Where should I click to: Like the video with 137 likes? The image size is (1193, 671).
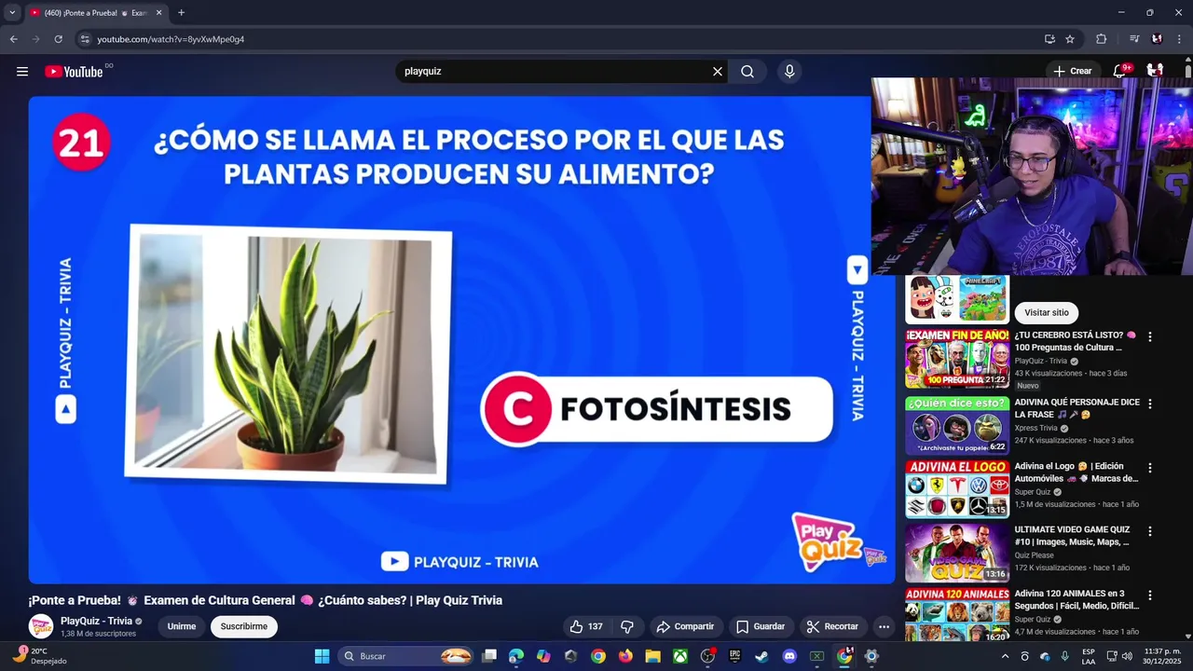click(x=586, y=626)
